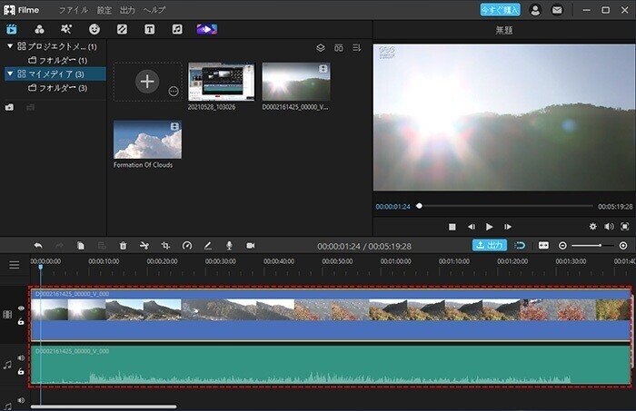Collapse the プロジェクトメ... tree node
The image size is (636, 411).
(x=10, y=46)
